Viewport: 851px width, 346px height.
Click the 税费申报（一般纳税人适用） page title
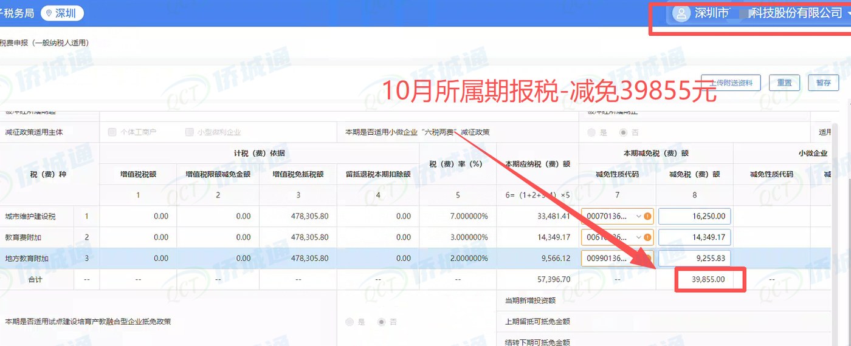pos(44,43)
